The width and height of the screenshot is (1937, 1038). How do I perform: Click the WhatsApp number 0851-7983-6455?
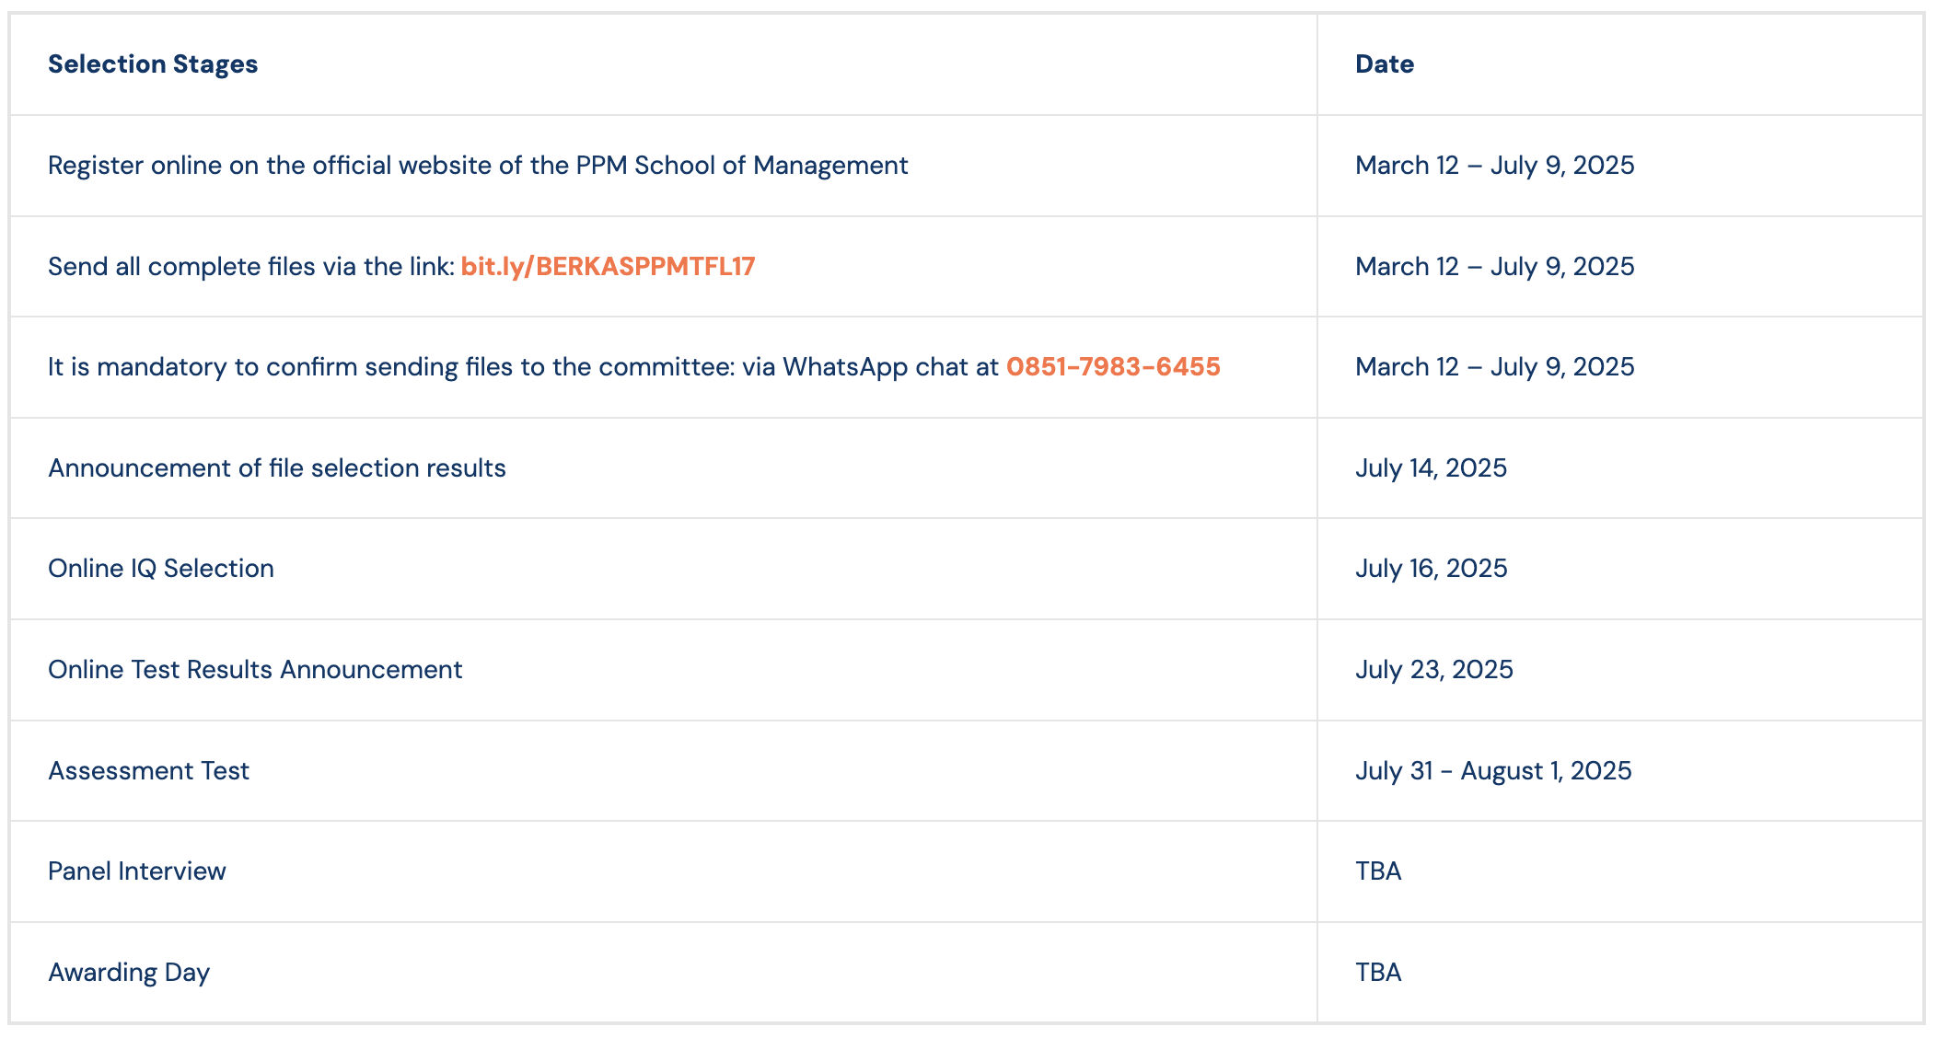pos(1113,367)
